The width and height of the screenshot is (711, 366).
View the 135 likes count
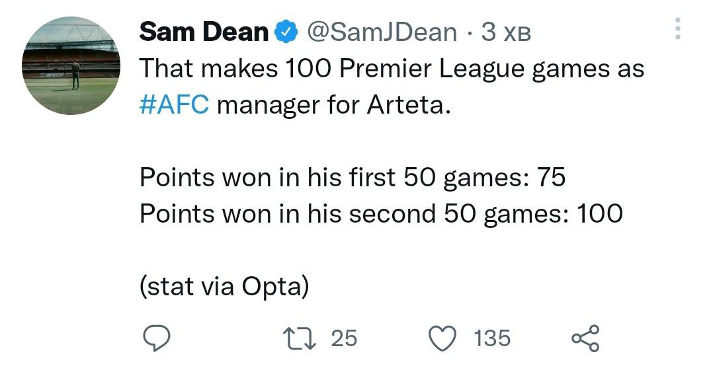click(x=492, y=338)
